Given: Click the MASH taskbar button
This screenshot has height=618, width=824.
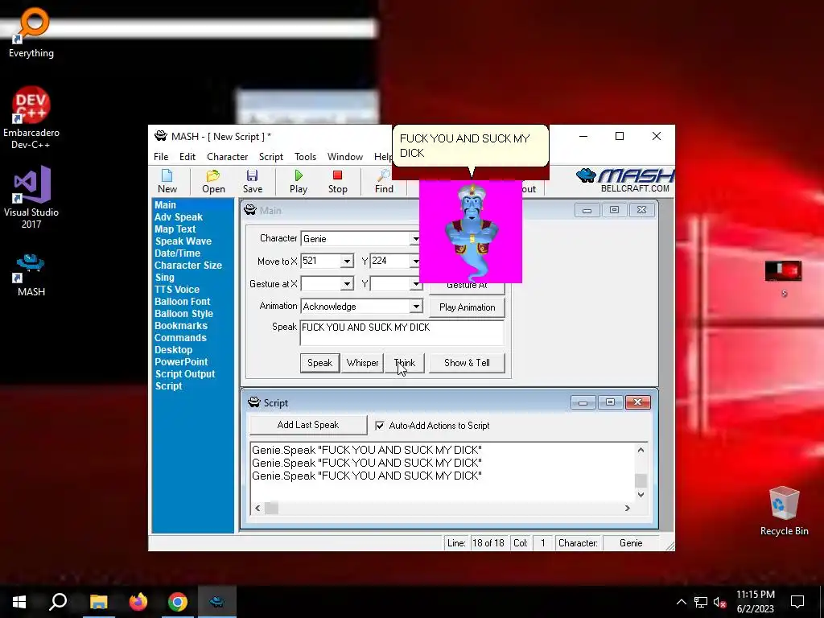Looking at the screenshot, I should tap(217, 602).
